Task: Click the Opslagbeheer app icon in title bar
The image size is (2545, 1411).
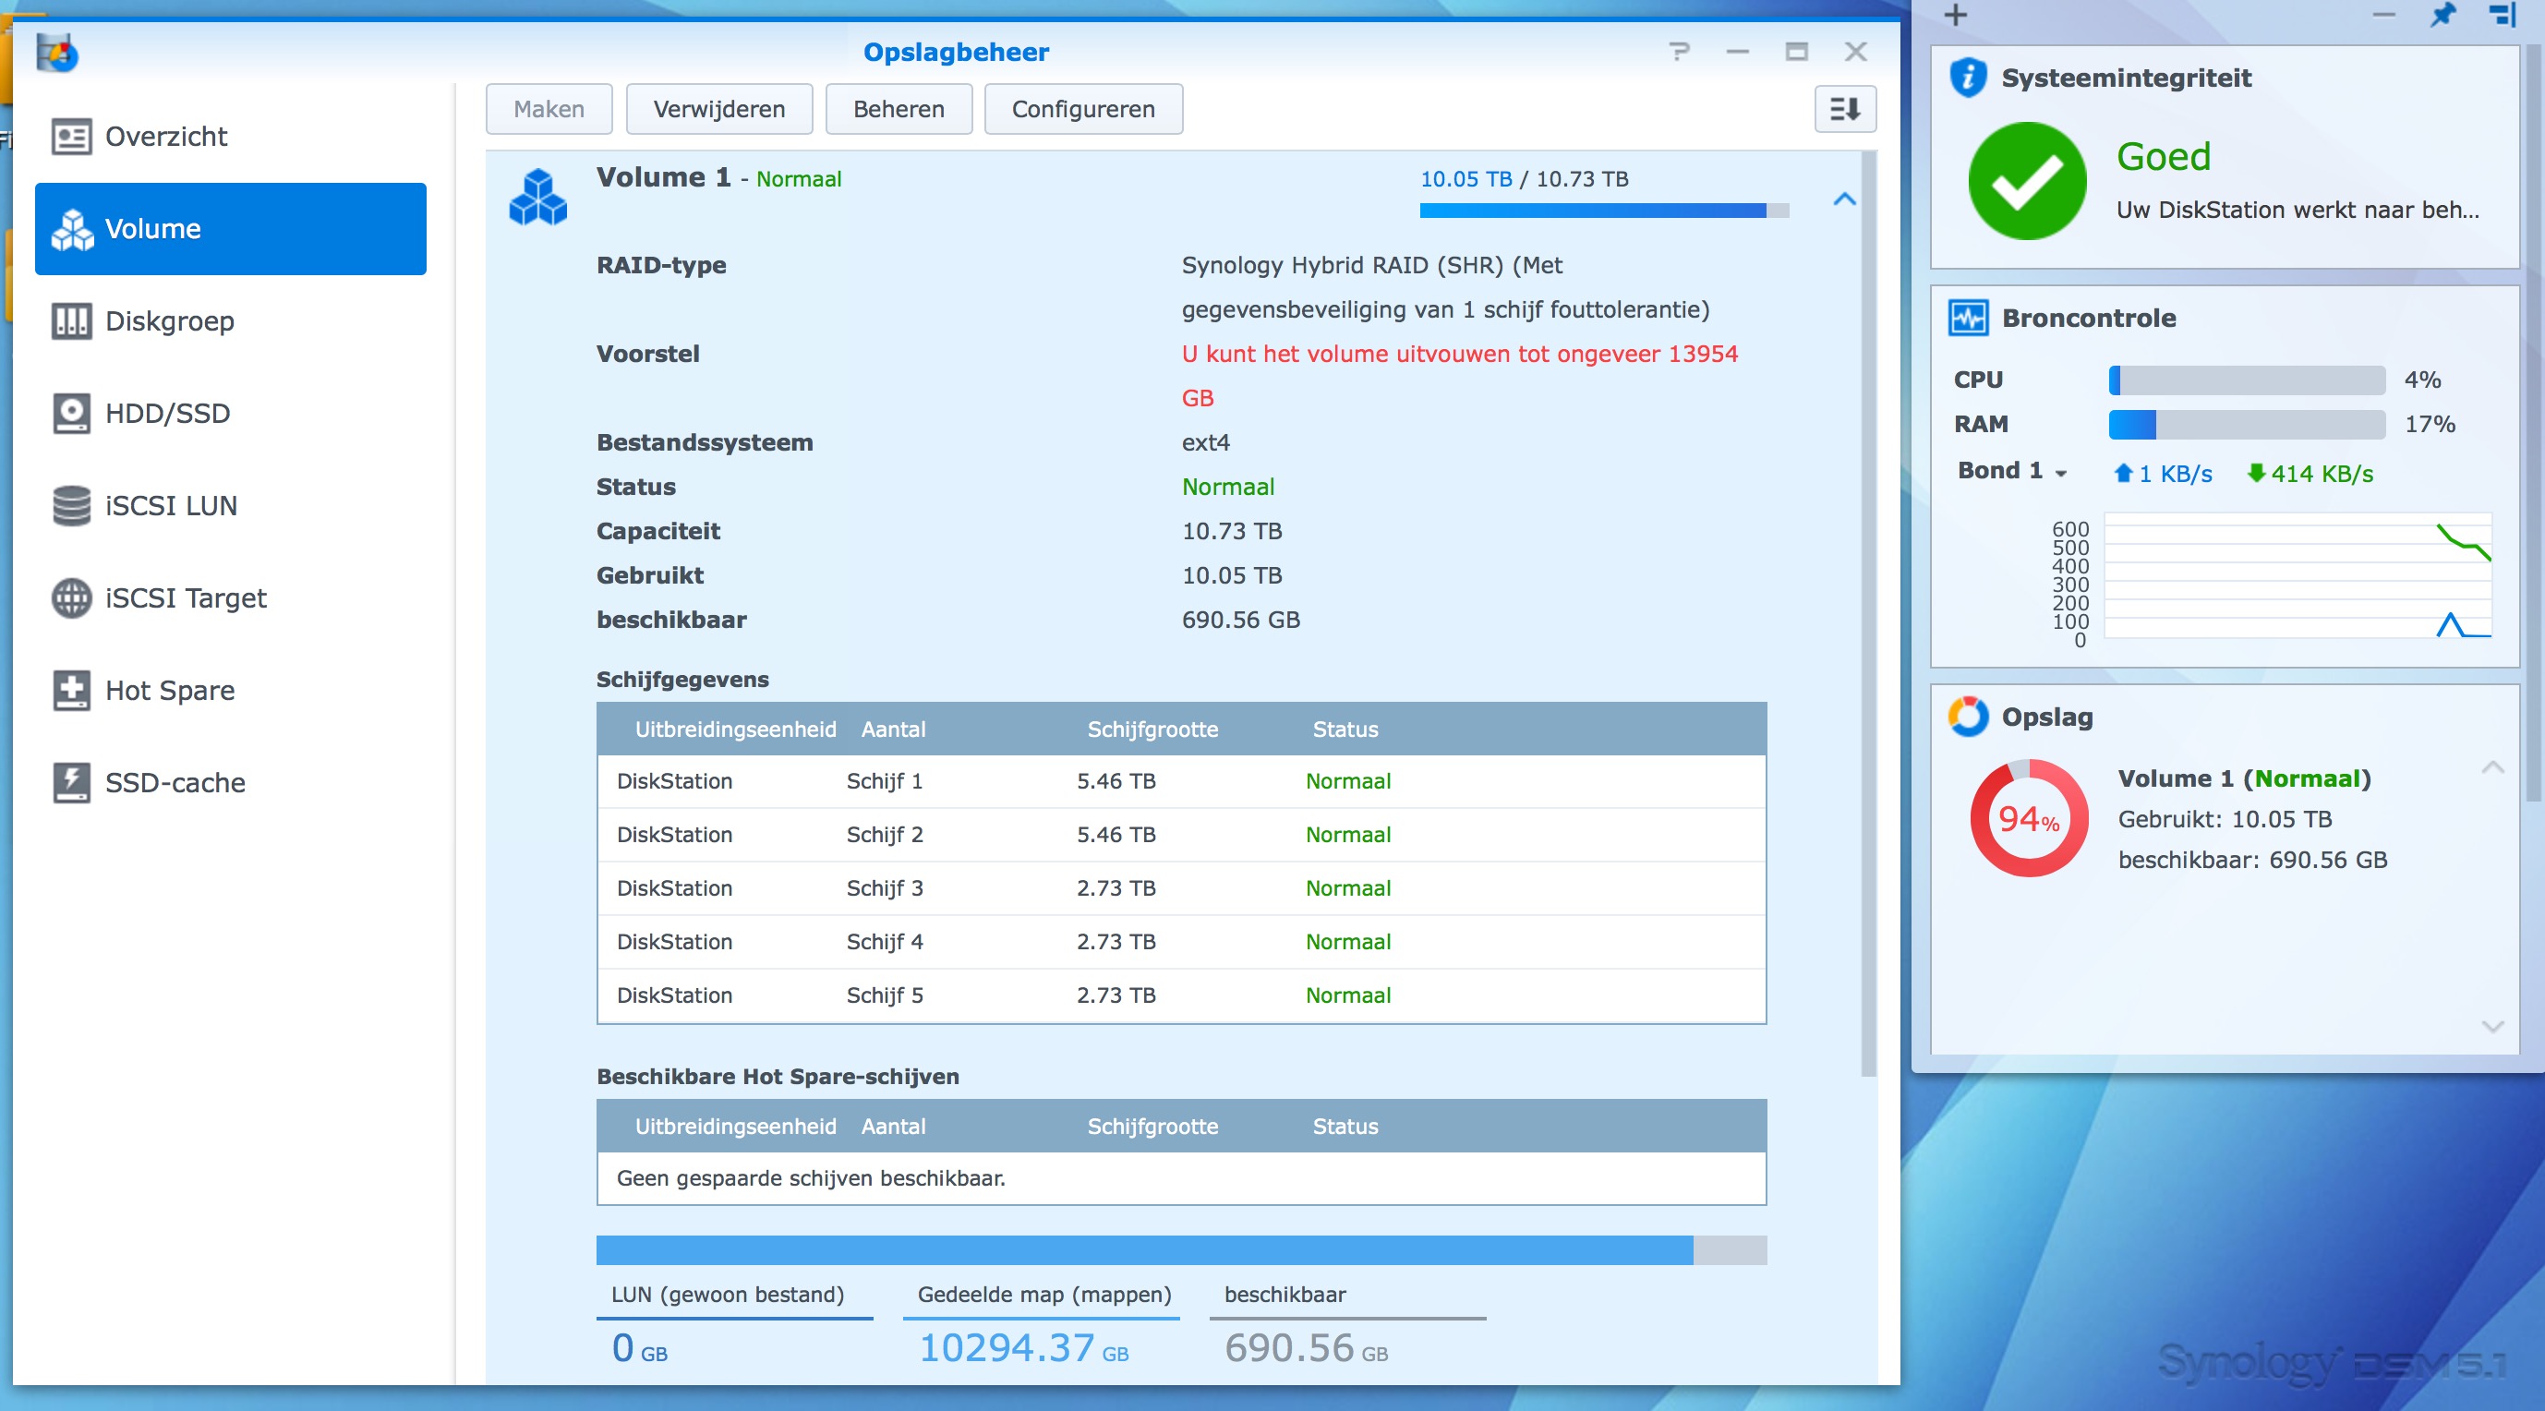Action: tap(57, 53)
